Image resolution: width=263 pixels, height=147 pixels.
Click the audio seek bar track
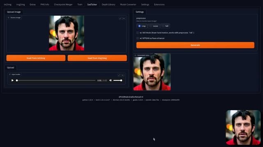click(56, 80)
